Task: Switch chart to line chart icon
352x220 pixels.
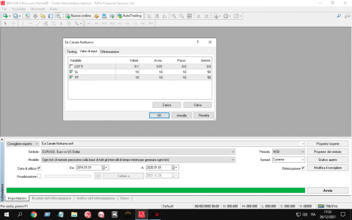Action: tap(165, 16)
